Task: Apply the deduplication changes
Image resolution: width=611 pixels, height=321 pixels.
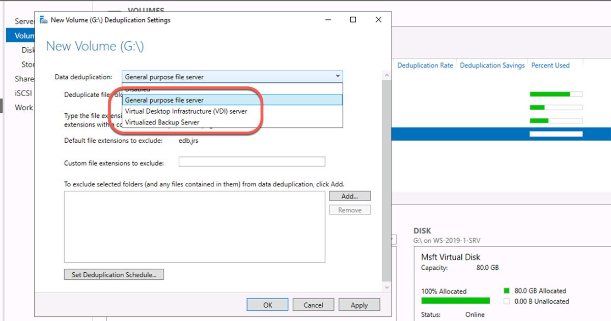Action: pos(359,305)
